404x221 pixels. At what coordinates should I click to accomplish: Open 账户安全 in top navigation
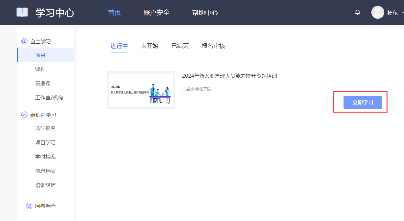(157, 13)
